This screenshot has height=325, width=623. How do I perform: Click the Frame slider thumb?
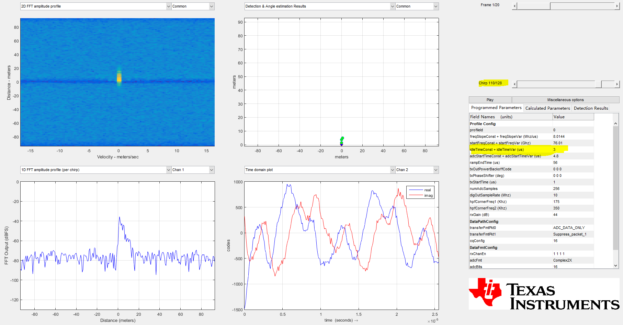click(534, 6)
